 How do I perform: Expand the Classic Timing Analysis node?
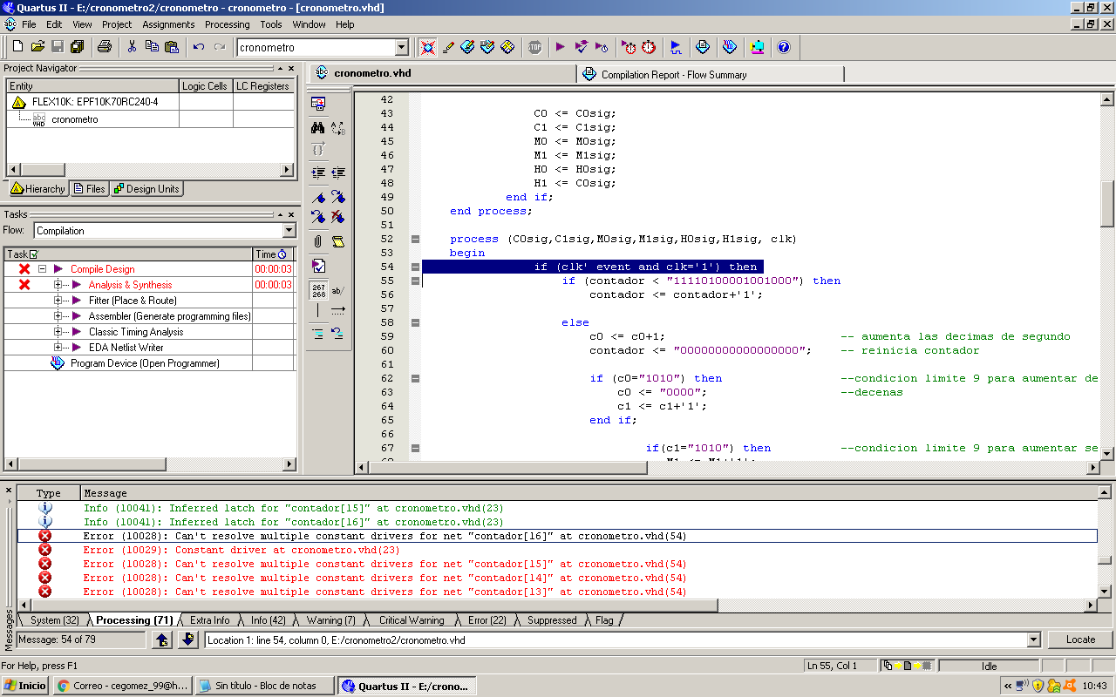[58, 332]
